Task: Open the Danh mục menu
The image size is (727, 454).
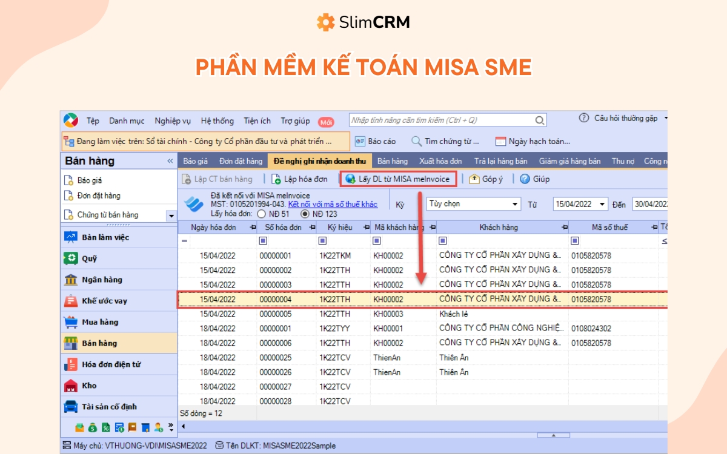Action: point(127,120)
